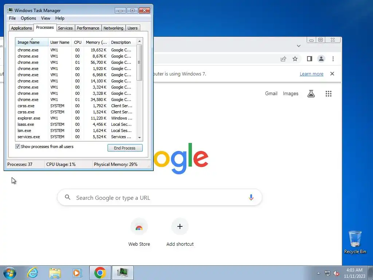Open Google Search Labs flask icon

[x=311, y=94]
